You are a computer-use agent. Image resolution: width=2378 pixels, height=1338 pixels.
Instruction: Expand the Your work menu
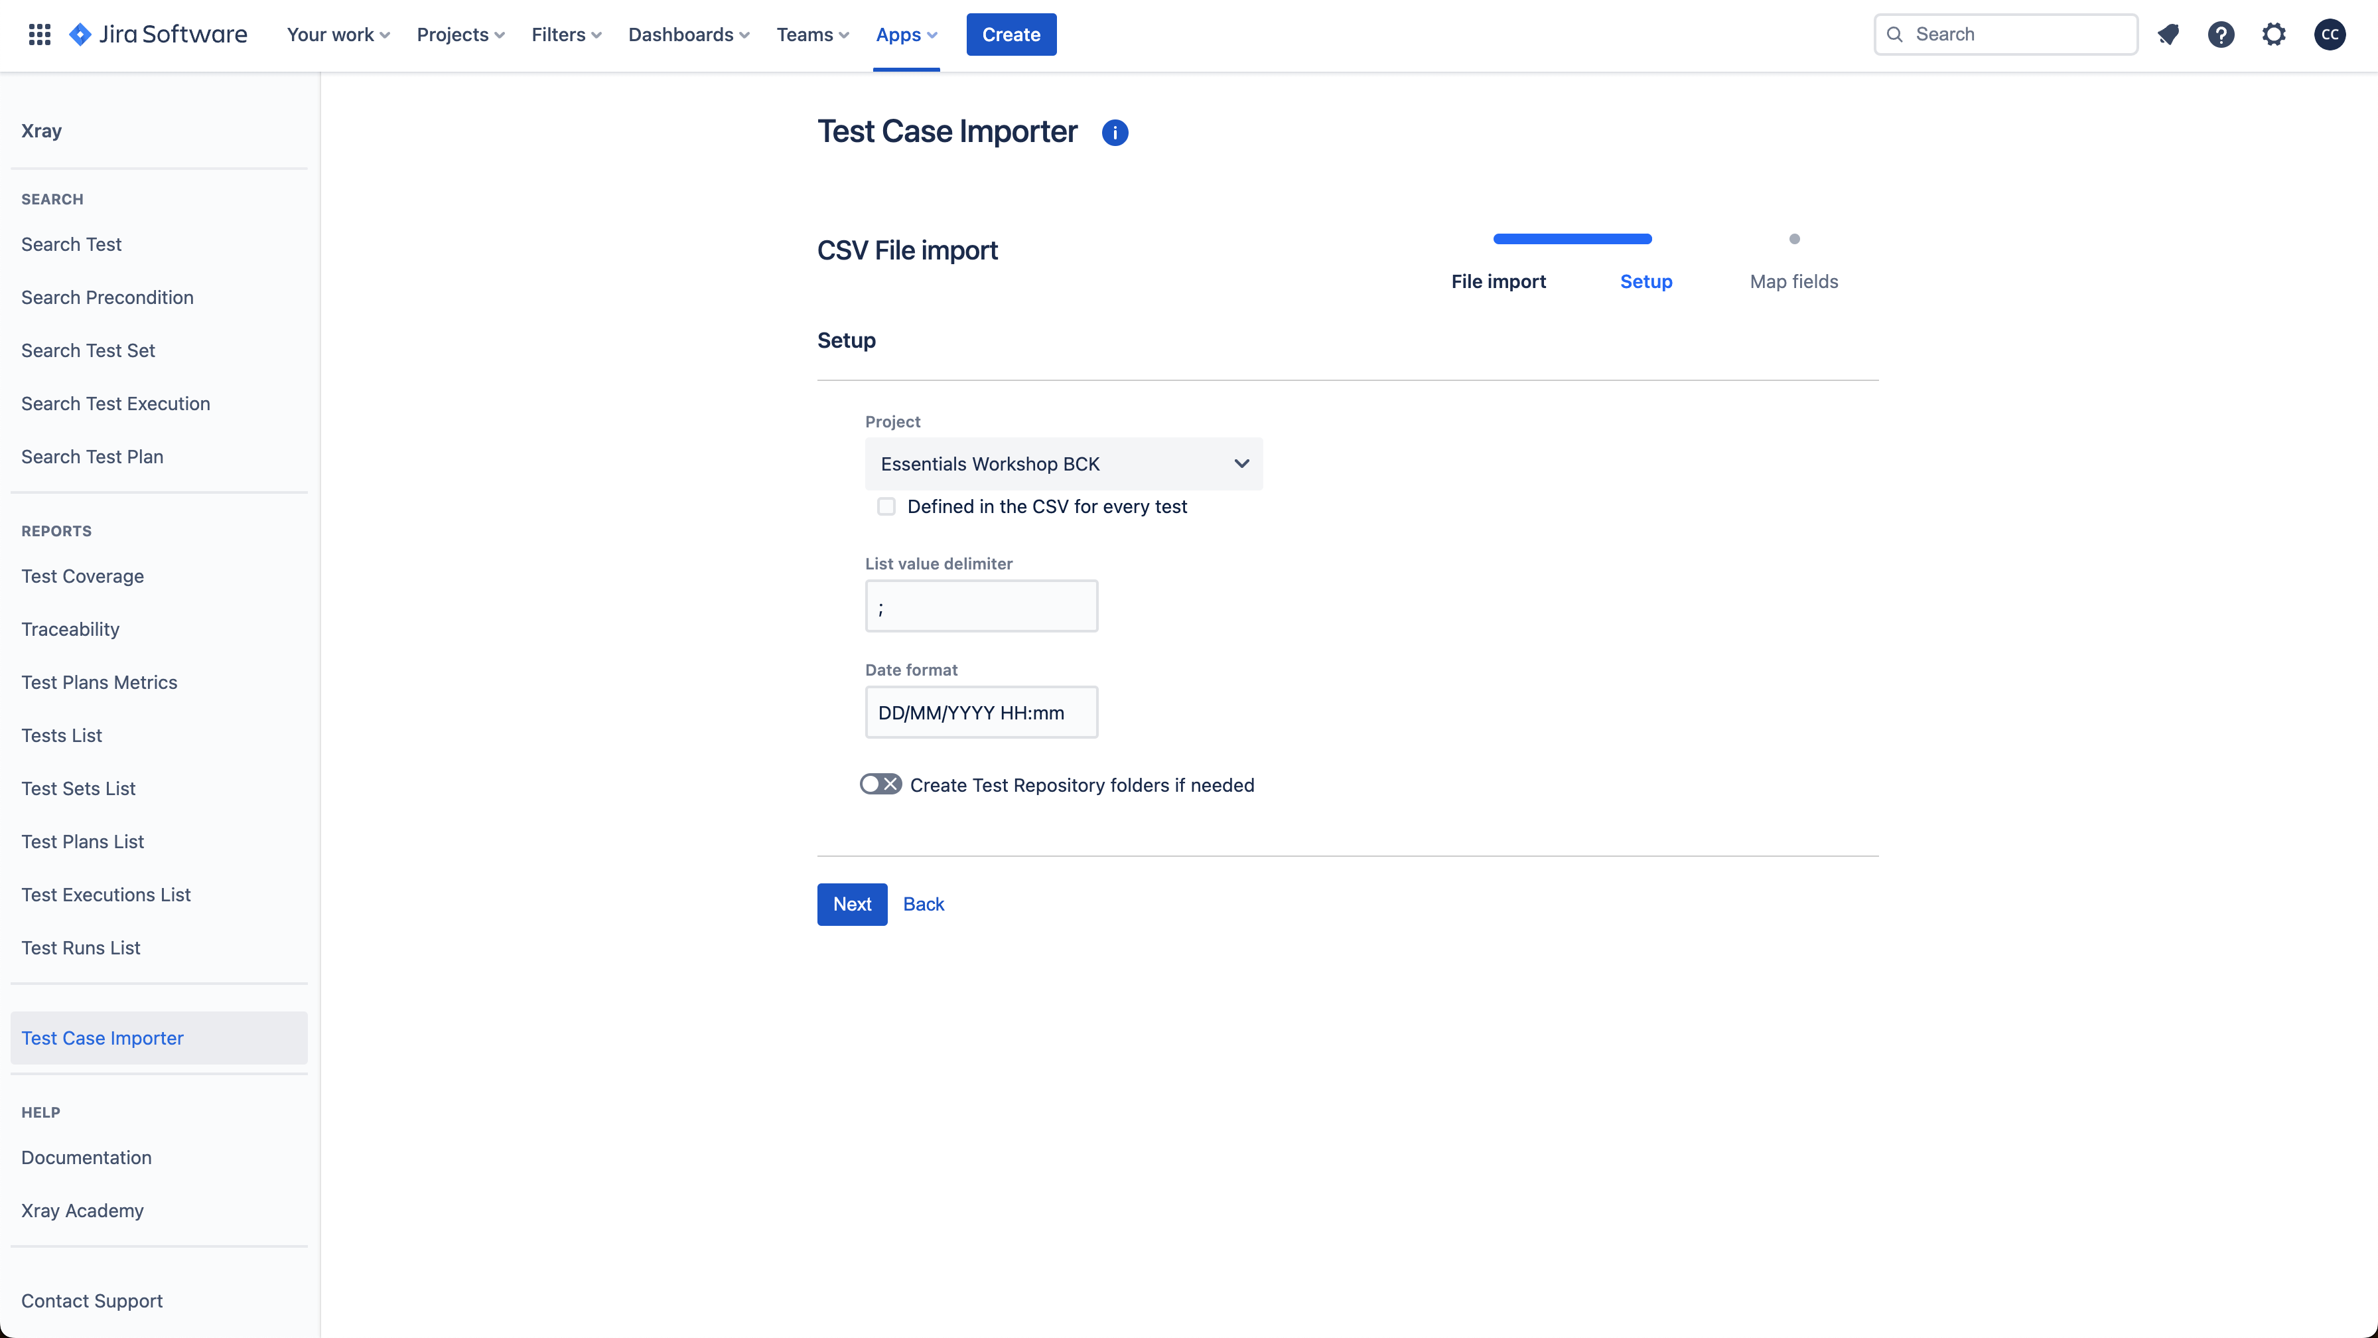pos(338,34)
